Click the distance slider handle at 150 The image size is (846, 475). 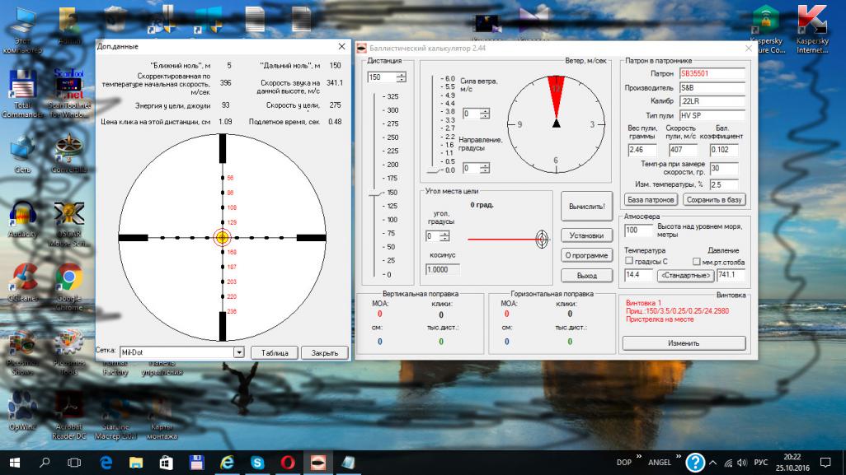tap(374, 193)
